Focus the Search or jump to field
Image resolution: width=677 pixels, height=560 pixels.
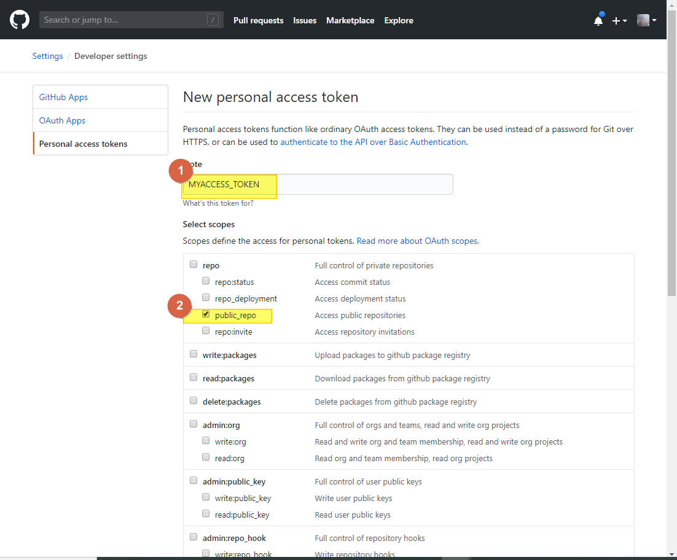point(131,20)
